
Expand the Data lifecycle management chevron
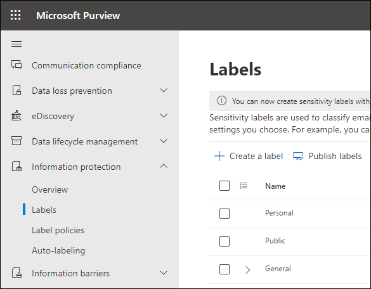pyautogui.click(x=164, y=141)
